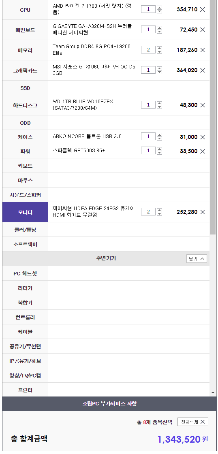218x454 pixels.
Task: Select the SSD category row
Action: tap(106, 88)
